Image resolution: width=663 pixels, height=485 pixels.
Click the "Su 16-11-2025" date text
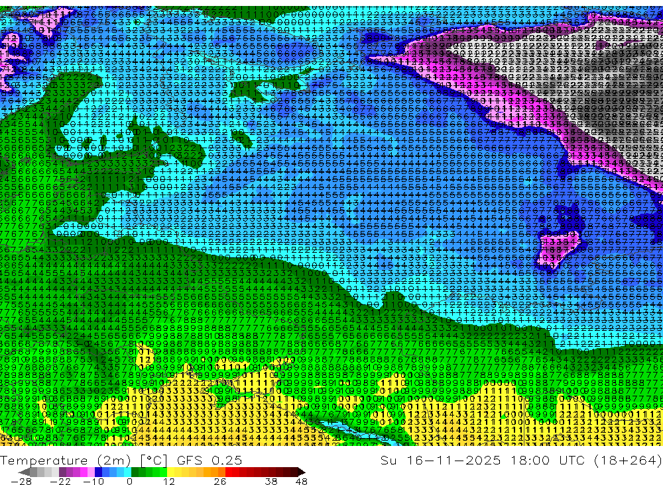tap(440, 460)
